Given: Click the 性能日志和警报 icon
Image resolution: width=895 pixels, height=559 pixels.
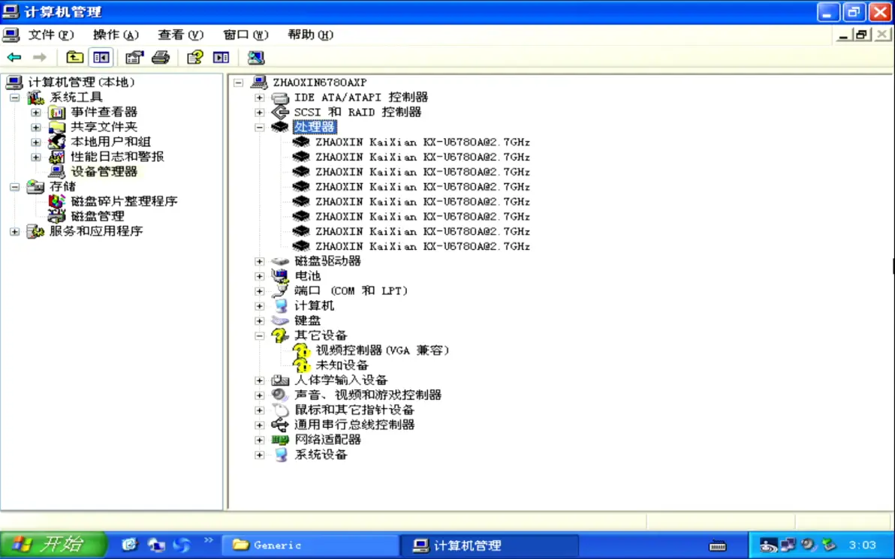Looking at the screenshot, I should [x=56, y=157].
